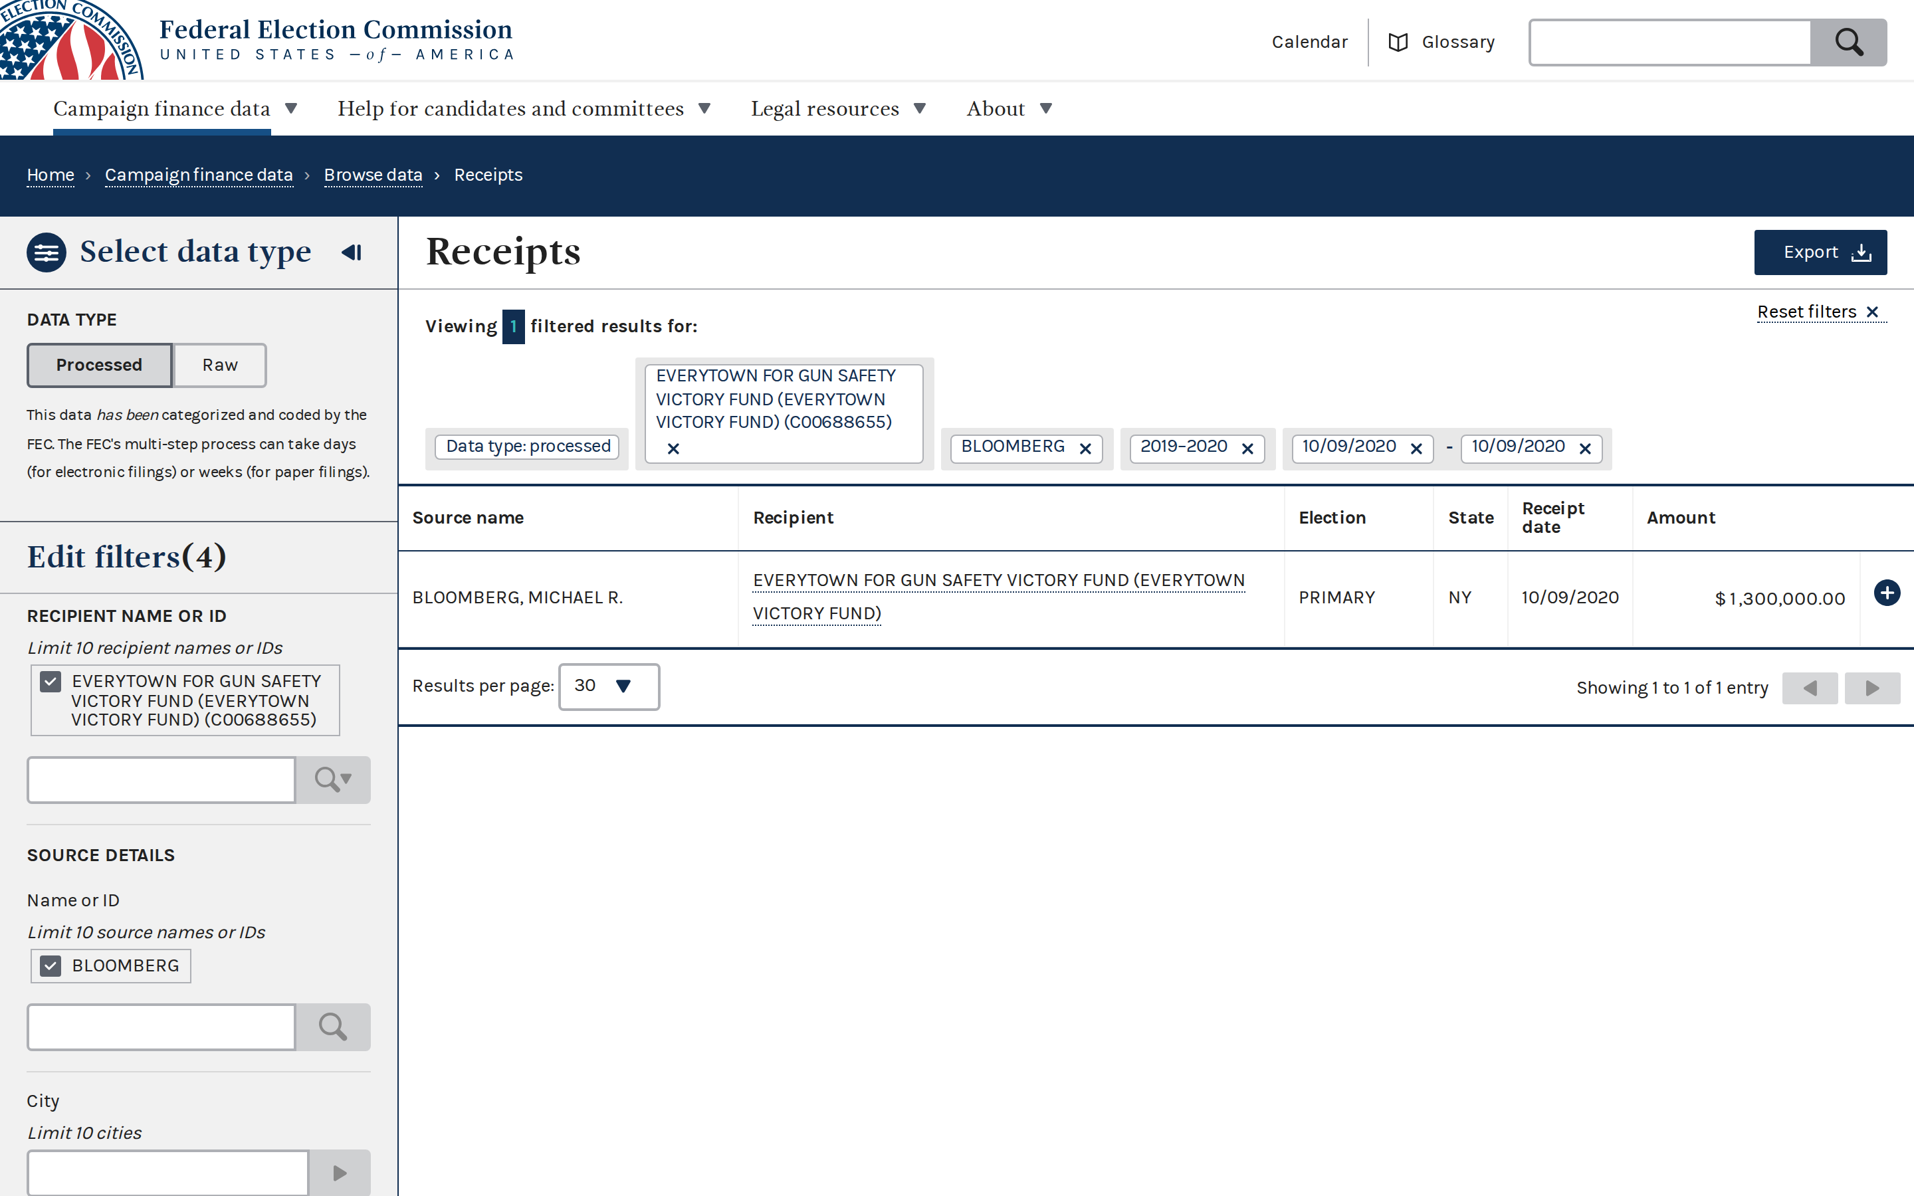Open Campaign finance data breadcrumb

tap(199, 175)
